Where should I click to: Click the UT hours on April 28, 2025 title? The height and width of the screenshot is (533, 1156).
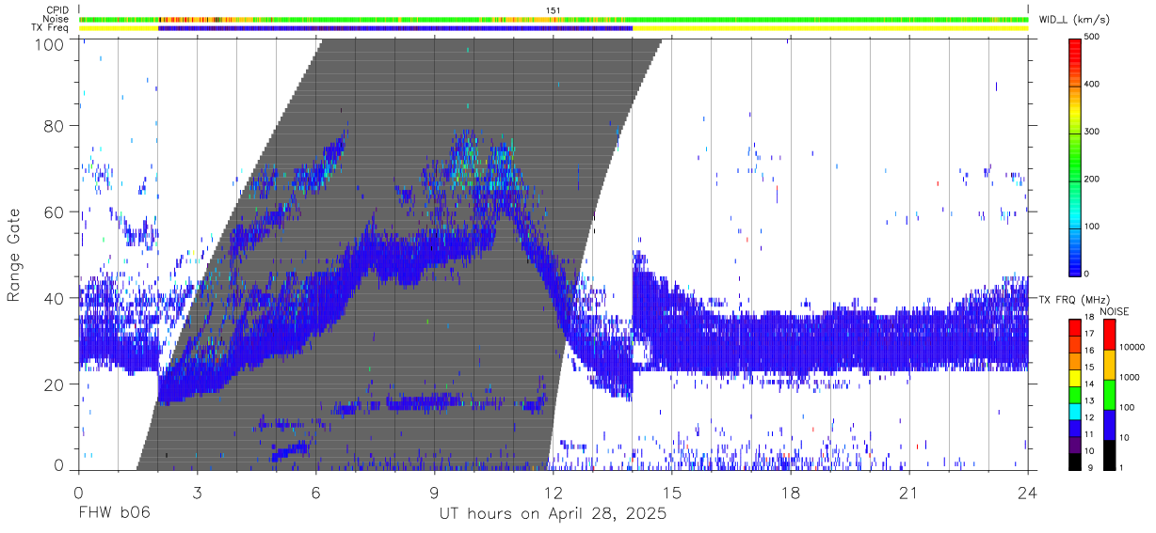tap(553, 514)
